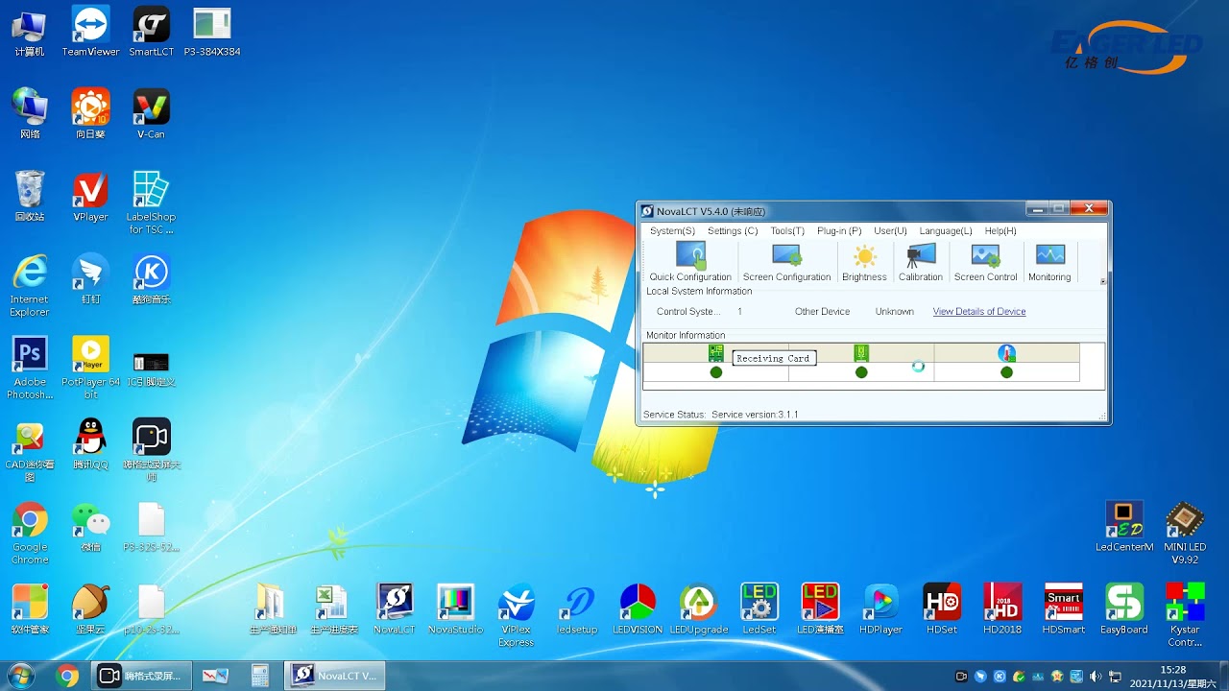The height and width of the screenshot is (691, 1229).
Task: Click the volume speaker tray icon
Action: click(x=1095, y=677)
